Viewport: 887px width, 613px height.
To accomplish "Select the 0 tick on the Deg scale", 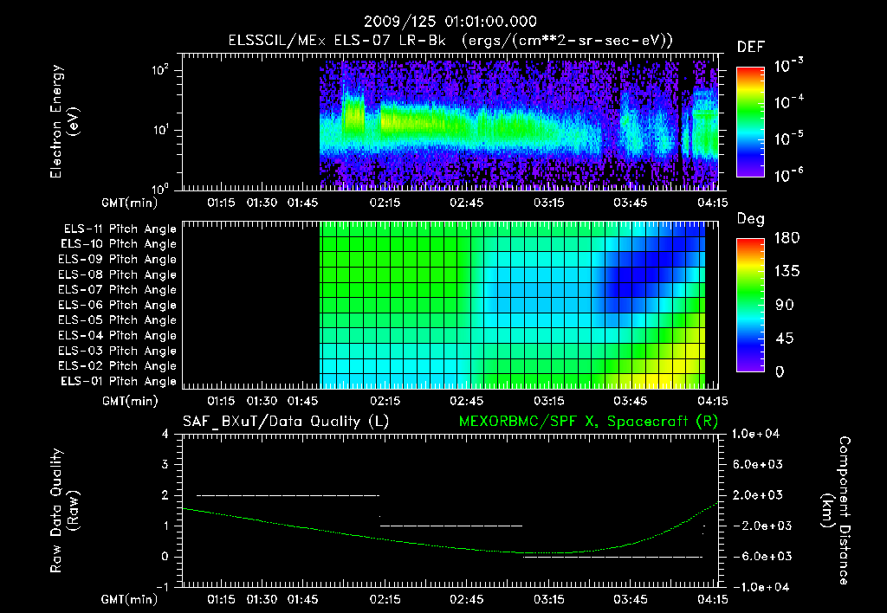I will point(780,371).
